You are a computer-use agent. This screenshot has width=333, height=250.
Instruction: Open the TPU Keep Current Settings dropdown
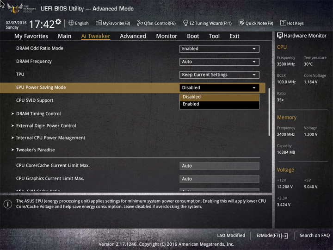tap(219, 75)
